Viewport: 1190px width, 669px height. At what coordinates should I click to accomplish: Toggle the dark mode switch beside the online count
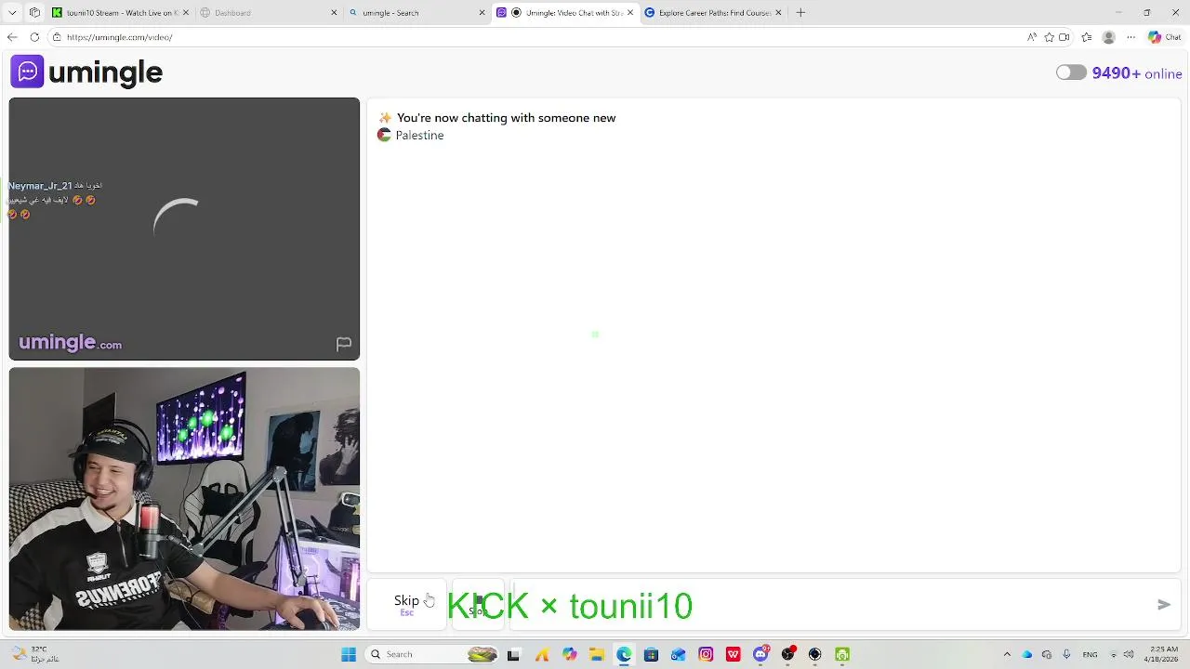click(1071, 72)
